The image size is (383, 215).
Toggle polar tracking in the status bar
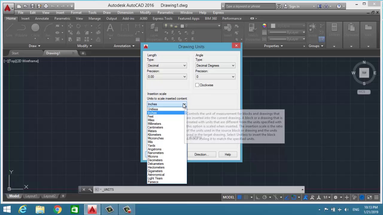[x=265, y=197]
